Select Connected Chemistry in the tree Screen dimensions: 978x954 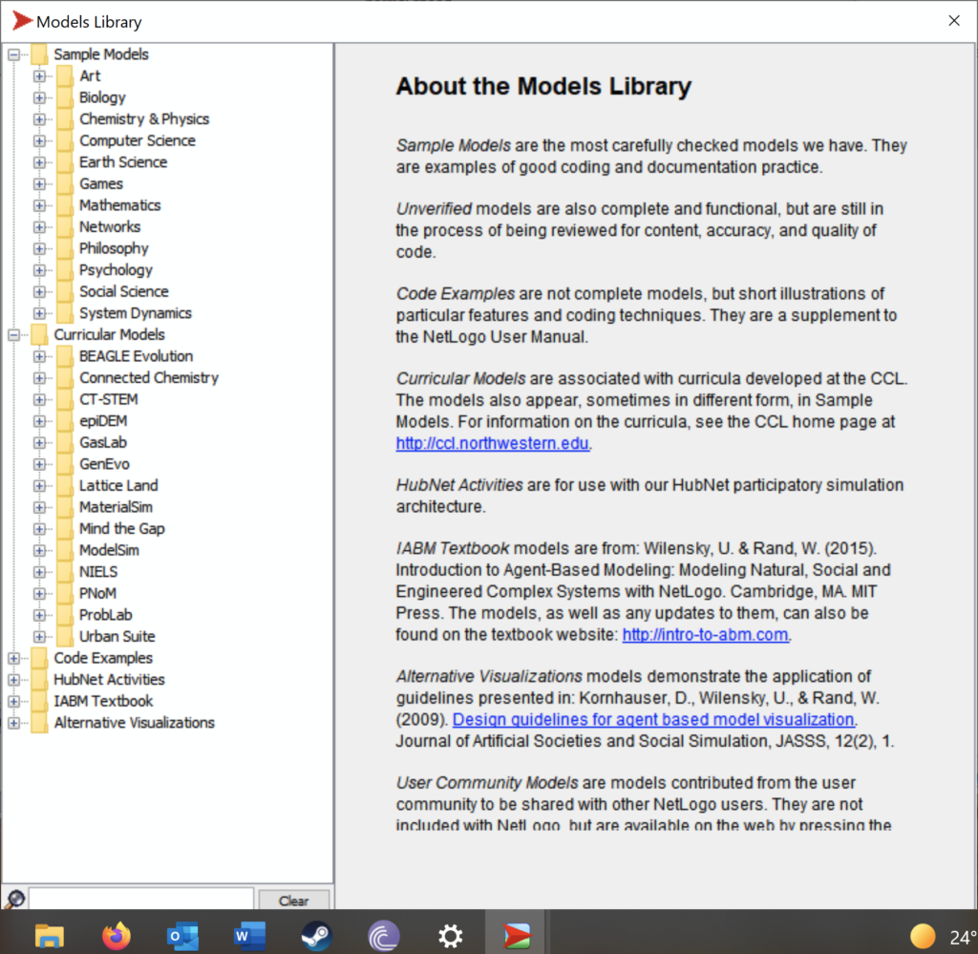pos(148,378)
